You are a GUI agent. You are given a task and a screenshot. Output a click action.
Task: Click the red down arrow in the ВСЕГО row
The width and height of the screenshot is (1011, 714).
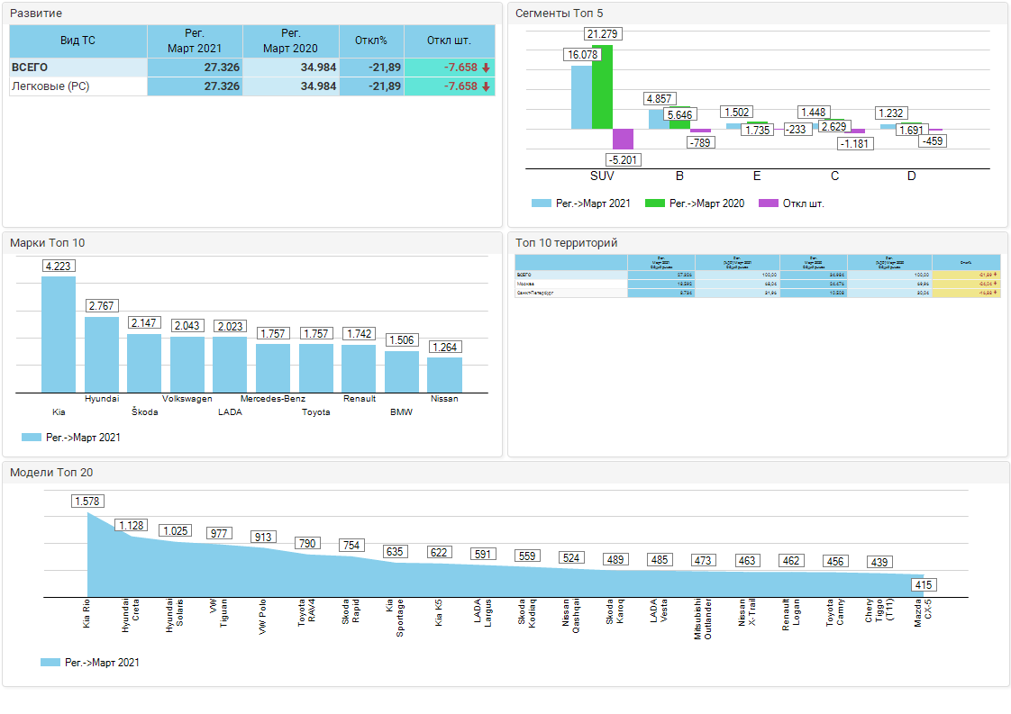click(x=486, y=68)
